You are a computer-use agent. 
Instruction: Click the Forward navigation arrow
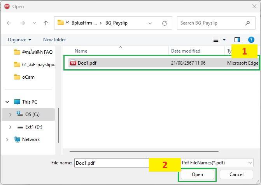pyautogui.click(x=23, y=23)
